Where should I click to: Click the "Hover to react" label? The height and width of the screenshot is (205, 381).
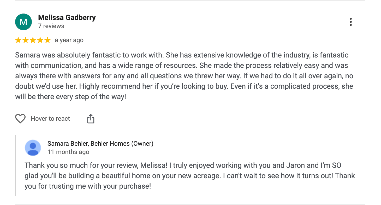tap(50, 119)
